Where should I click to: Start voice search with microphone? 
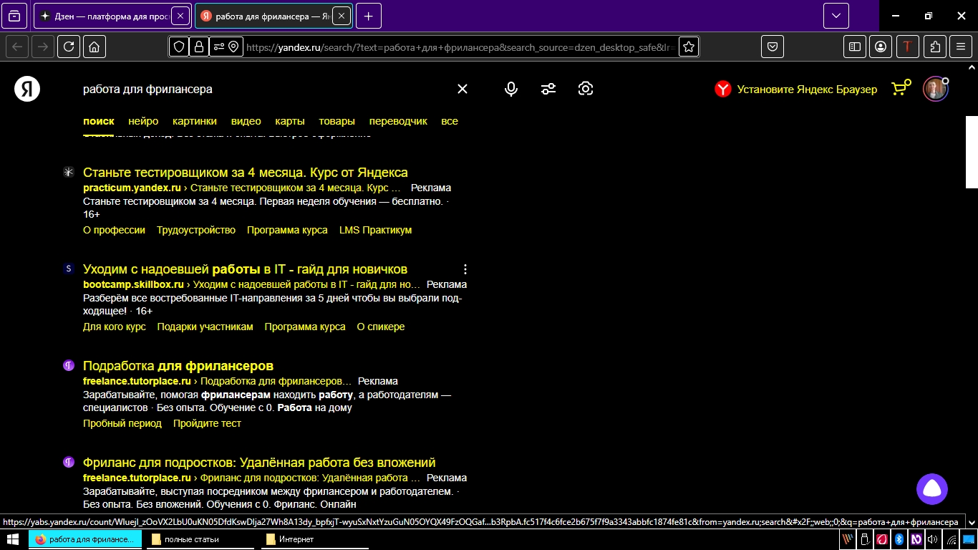click(x=511, y=89)
